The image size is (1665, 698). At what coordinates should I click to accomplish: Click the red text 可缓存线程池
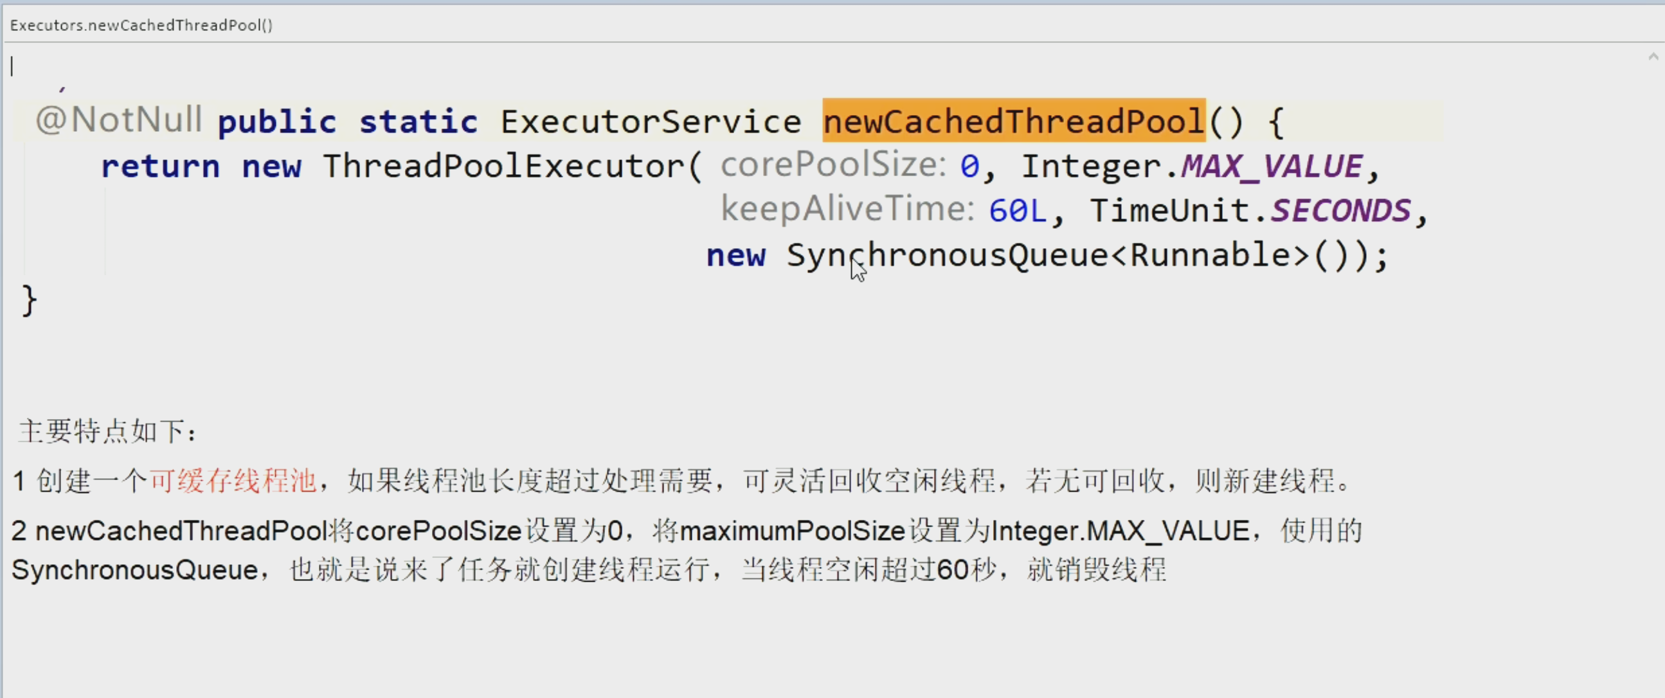[x=233, y=481]
